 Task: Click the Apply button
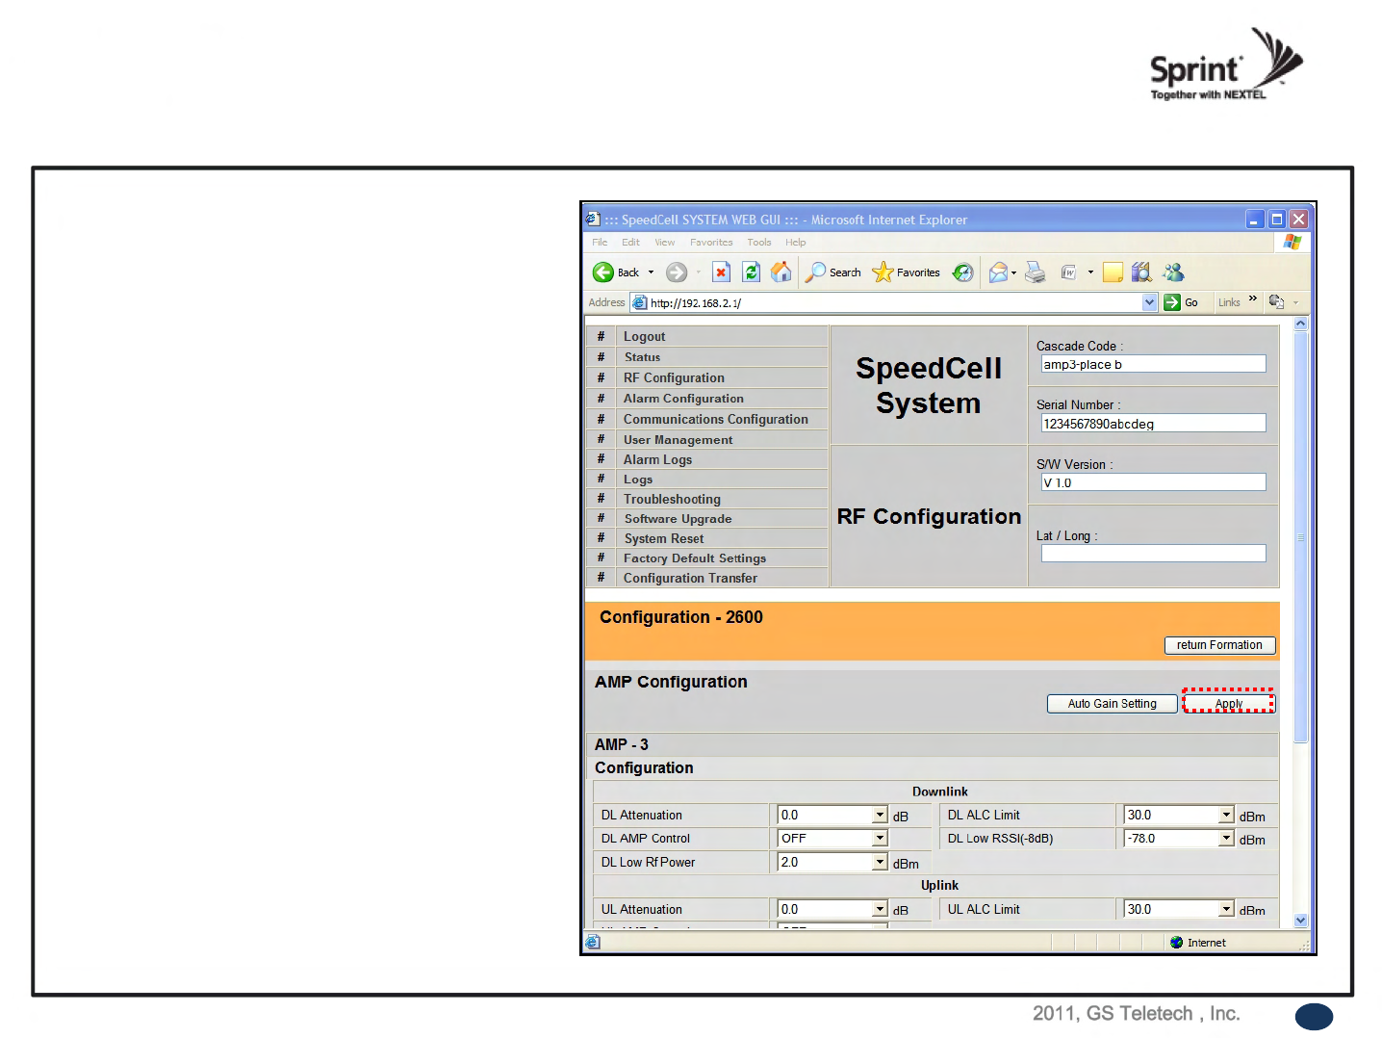click(1228, 704)
